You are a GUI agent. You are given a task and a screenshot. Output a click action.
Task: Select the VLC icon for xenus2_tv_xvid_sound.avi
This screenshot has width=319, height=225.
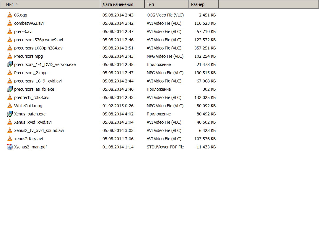(9, 130)
